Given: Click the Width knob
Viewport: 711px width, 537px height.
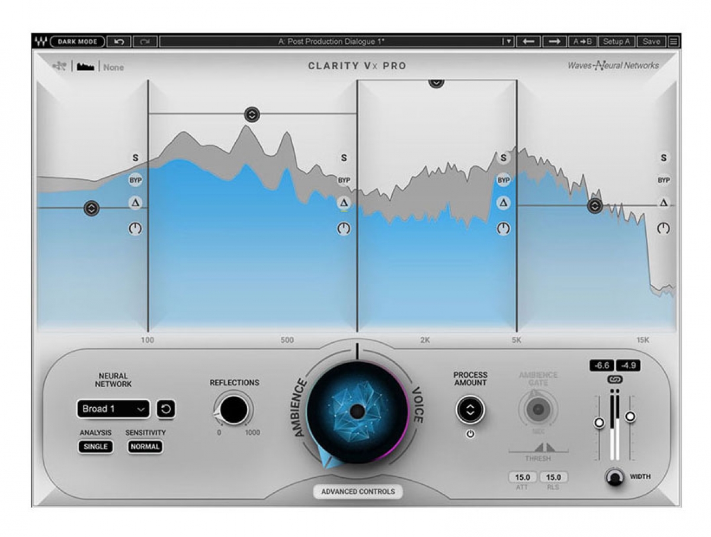Looking at the screenshot, I should (616, 477).
